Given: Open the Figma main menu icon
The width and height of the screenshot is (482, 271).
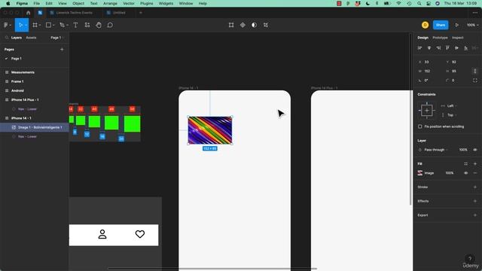Looking at the screenshot, I should [5, 25].
